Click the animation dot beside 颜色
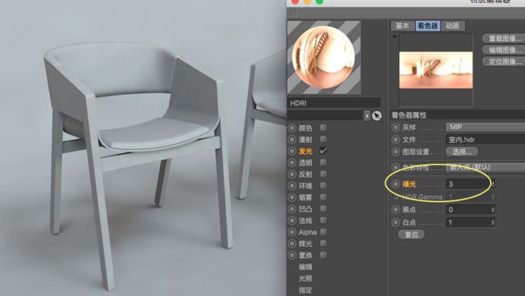 [x=292, y=127]
